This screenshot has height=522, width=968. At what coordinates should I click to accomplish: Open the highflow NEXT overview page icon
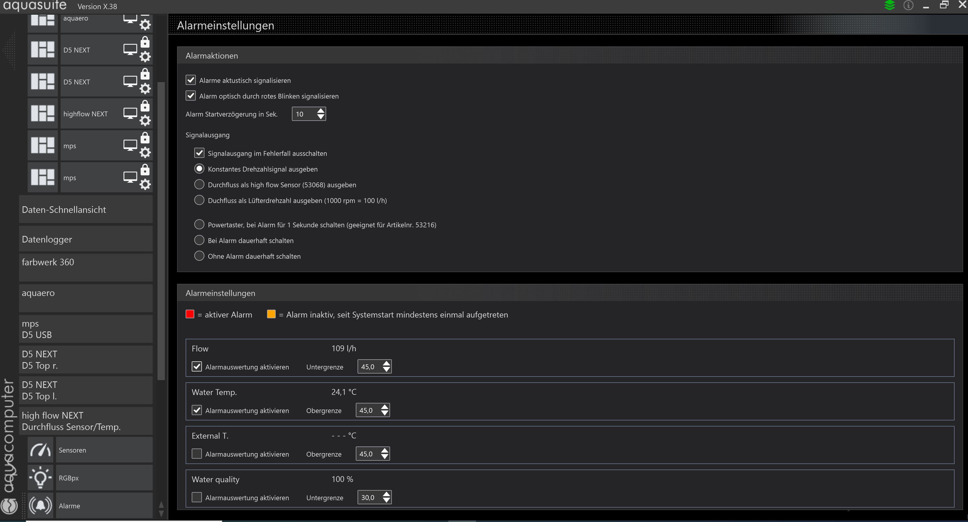click(x=42, y=114)
